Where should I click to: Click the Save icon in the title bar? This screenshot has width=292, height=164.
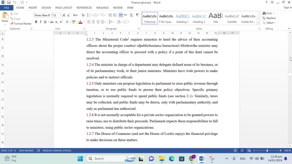[9, 2]
